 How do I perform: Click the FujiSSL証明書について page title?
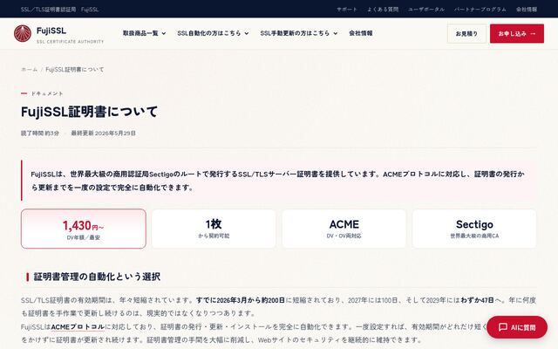pyautogui.click(x=89, y=112)
